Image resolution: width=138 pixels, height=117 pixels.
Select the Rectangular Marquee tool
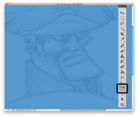122,18
